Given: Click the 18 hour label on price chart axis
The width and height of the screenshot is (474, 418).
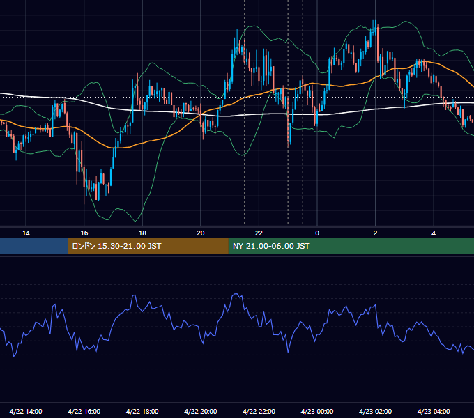Looking at the screenshot, I should point(142,233).
